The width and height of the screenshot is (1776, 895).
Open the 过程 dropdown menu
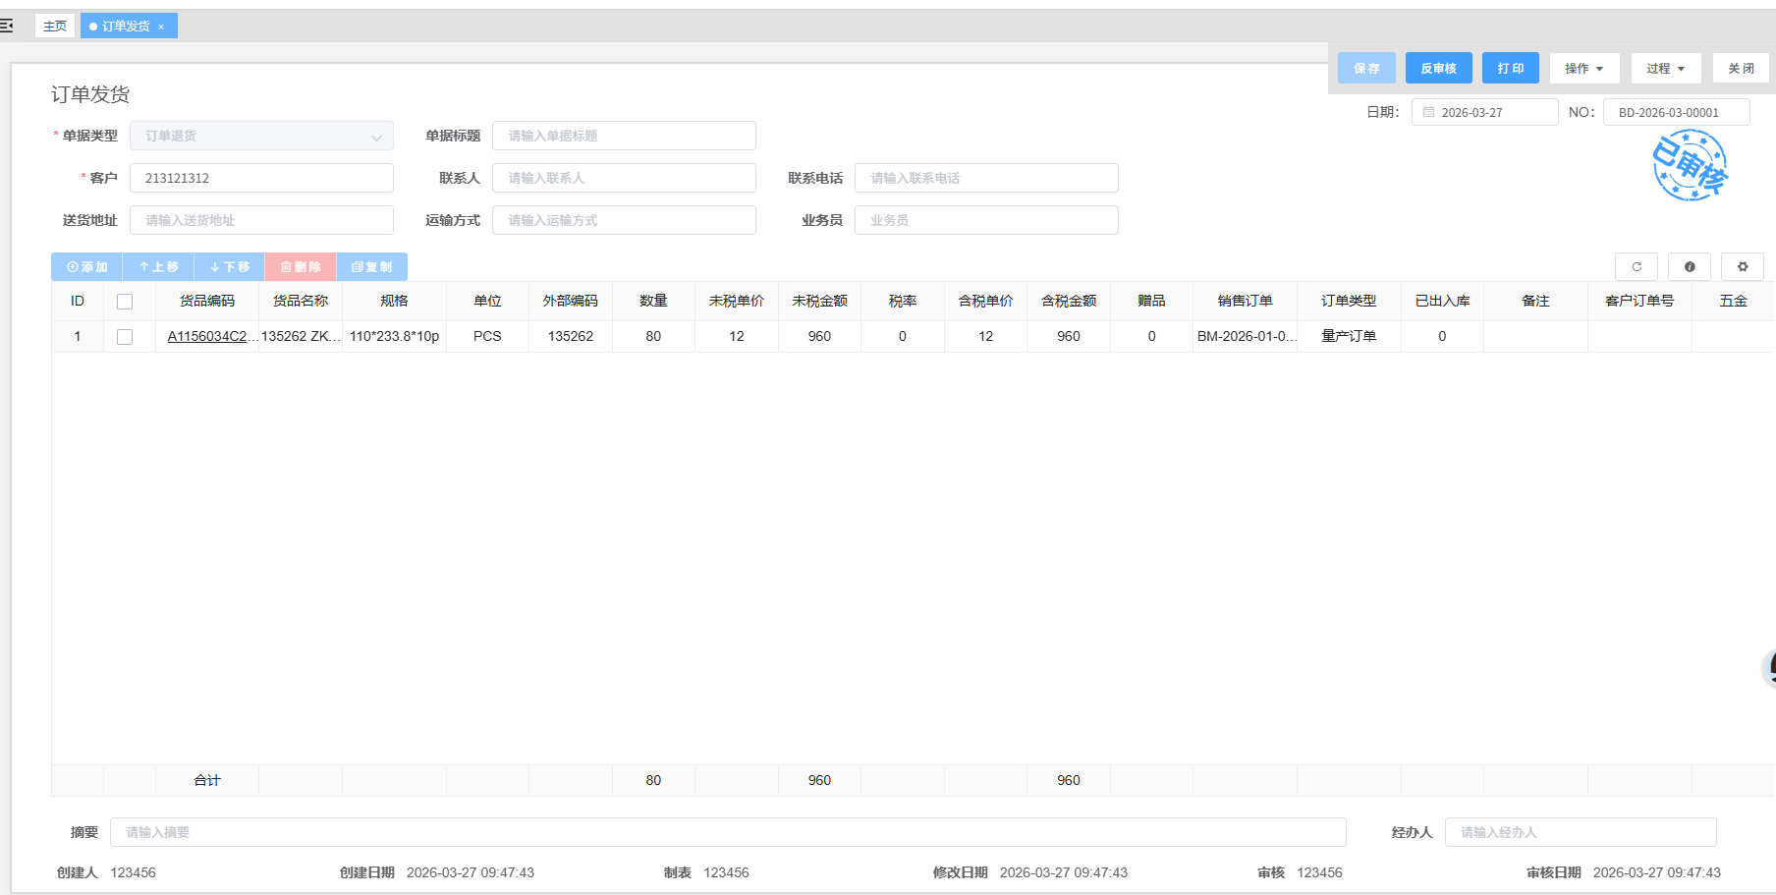1665,68
